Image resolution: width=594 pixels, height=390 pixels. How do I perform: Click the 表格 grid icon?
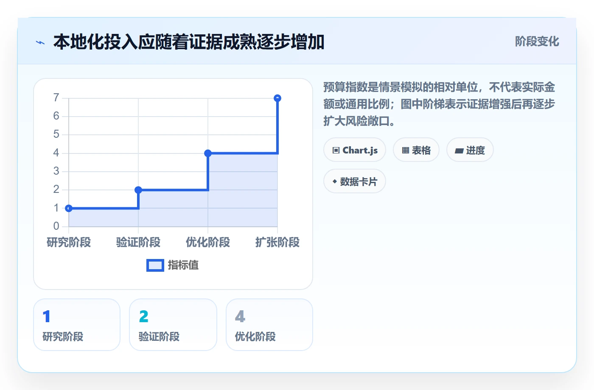pyautogui.click(x=406, y=150)
